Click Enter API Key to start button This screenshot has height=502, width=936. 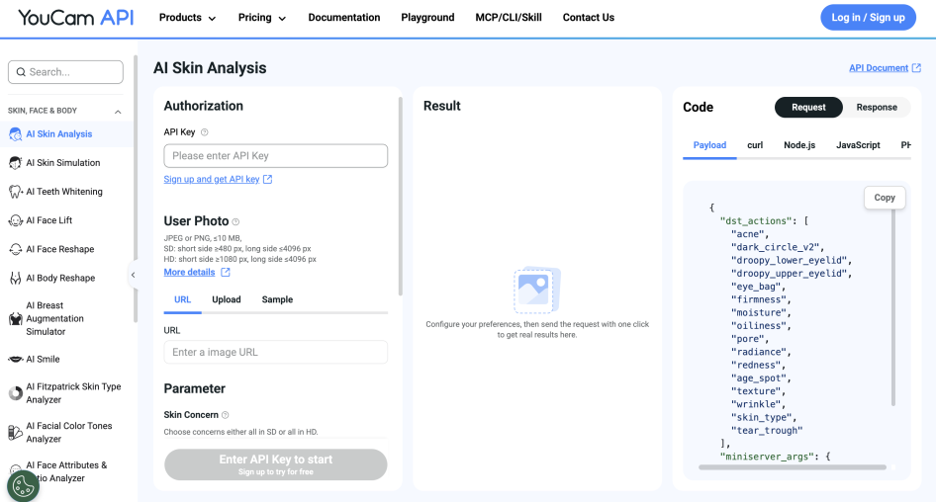[276, 464]
